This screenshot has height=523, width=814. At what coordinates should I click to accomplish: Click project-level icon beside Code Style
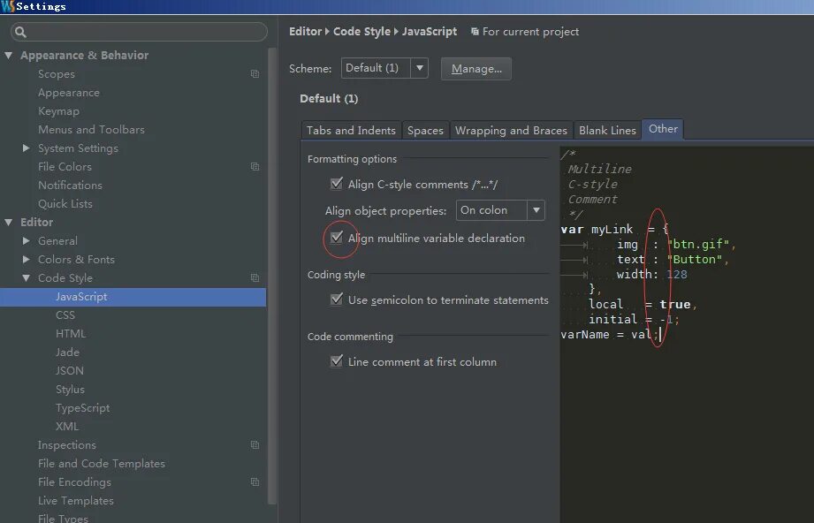(x=255, y=278)
